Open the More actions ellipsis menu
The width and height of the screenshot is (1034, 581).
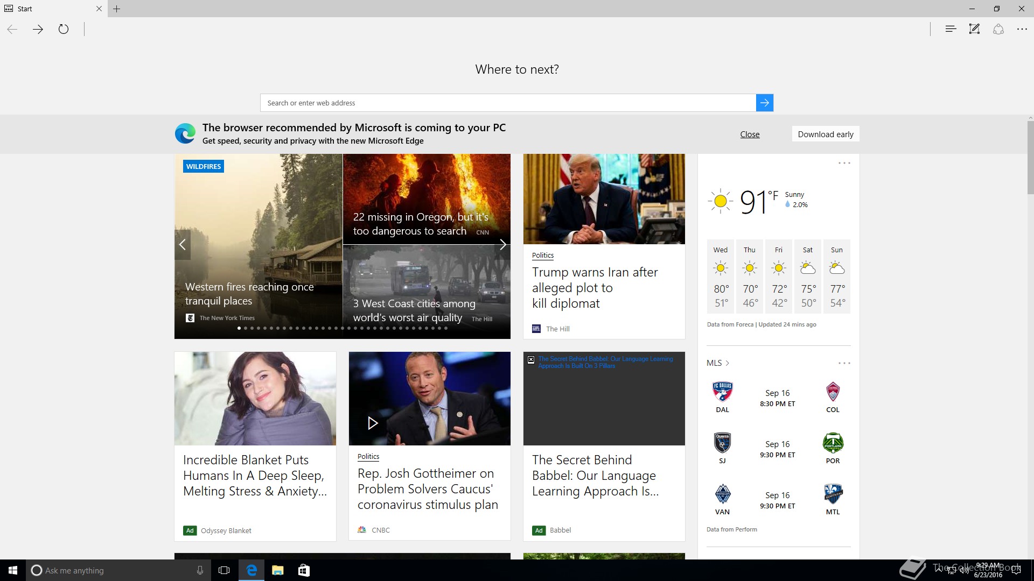(x=1022, y=29)
